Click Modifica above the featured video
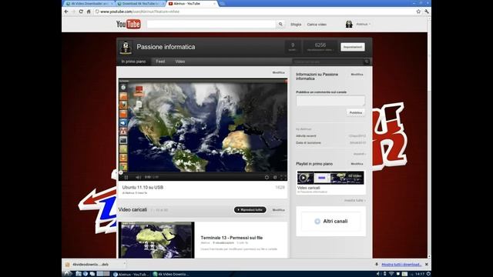 pos(278,72)
